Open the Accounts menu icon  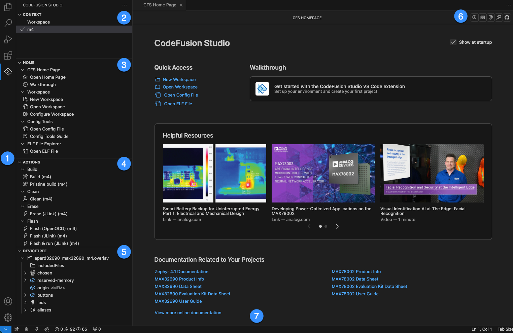click(8, 301)
